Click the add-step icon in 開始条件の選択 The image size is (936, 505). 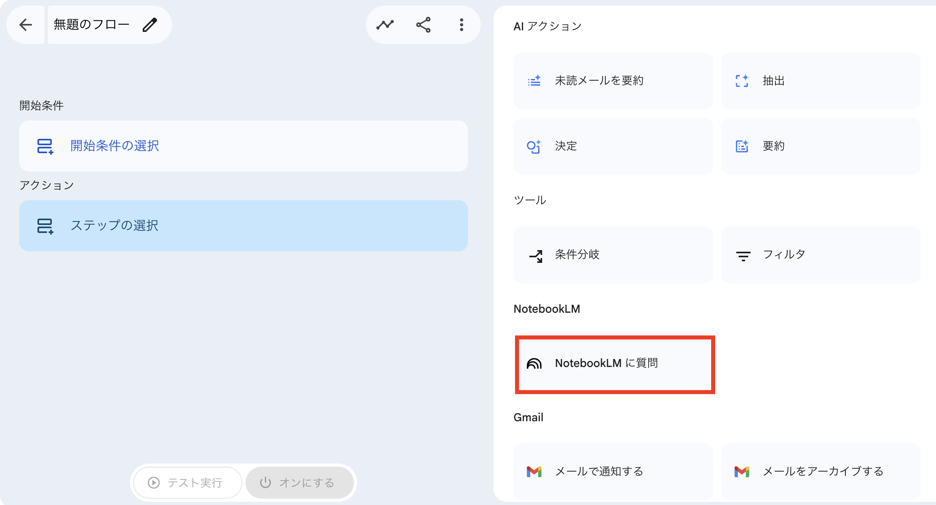[x=45, y=146]
